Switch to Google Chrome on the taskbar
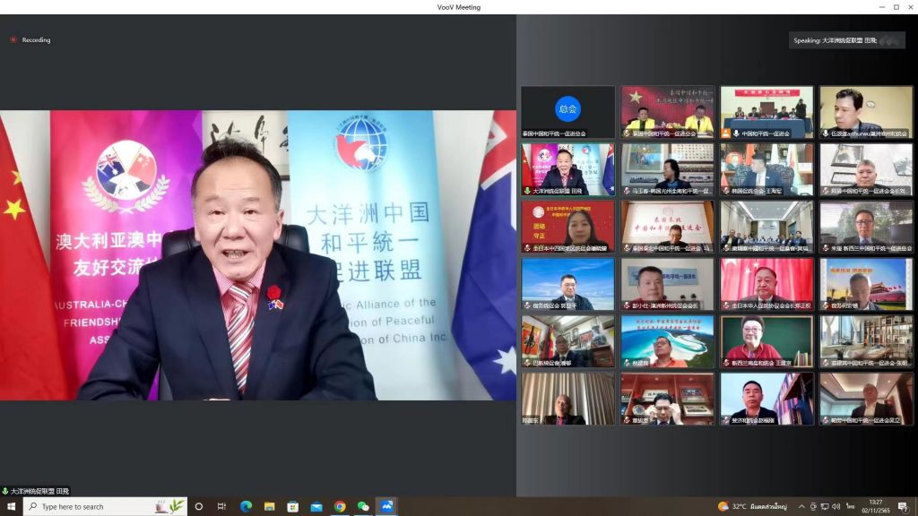This screenshot has height=516, width=918. 340,507
